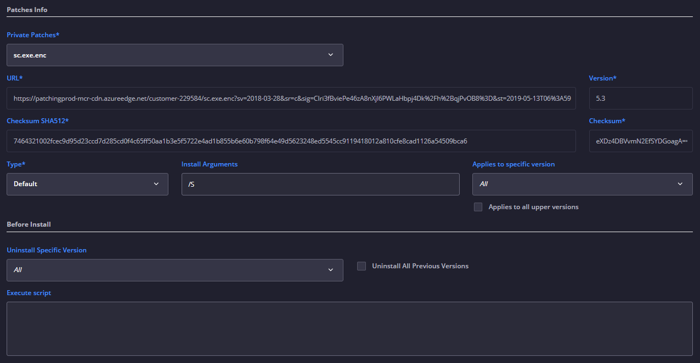Click the chevron arrow in Private Patches box
Screen dimensions: 700x363
point(330,55)
